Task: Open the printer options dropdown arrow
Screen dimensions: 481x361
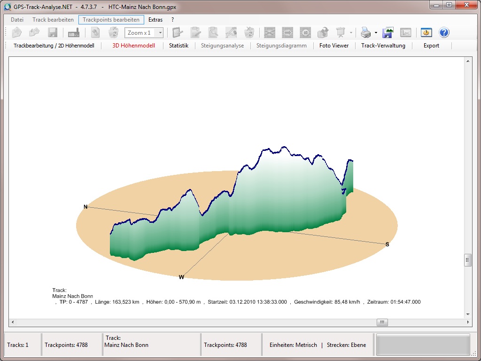Action: click(x=376, y=33)
